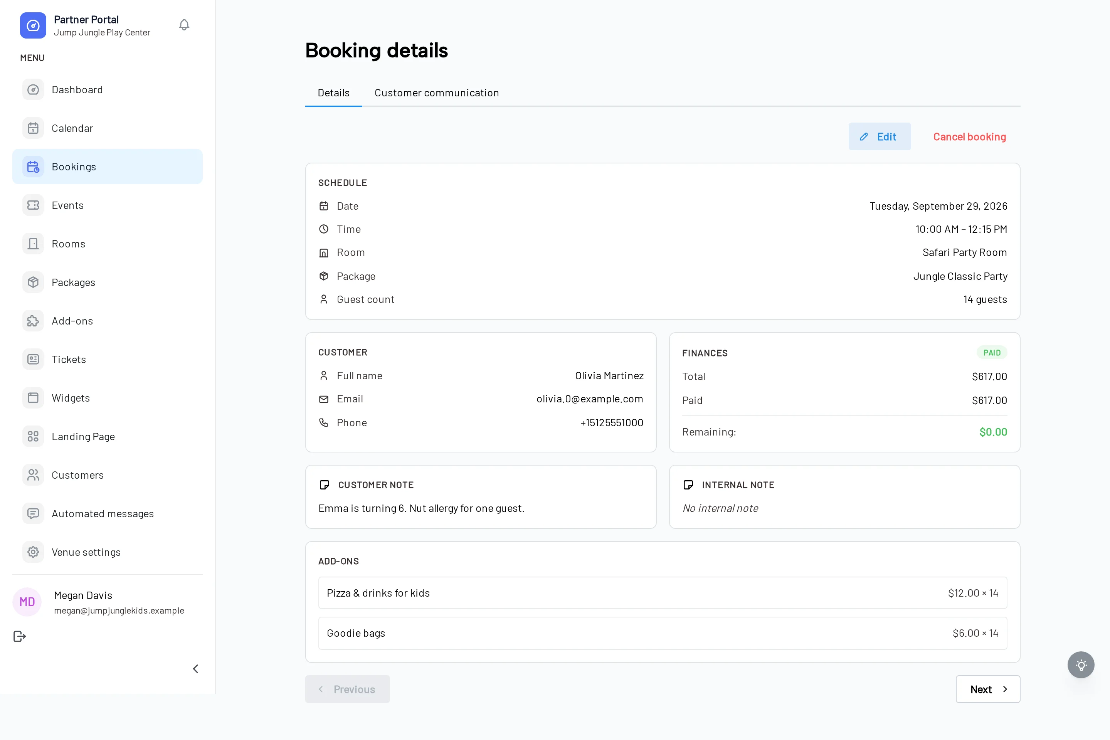Open the Widgets icon in sidebar
The width and height of the screenshot is (1110, 740).
[33, 398]
